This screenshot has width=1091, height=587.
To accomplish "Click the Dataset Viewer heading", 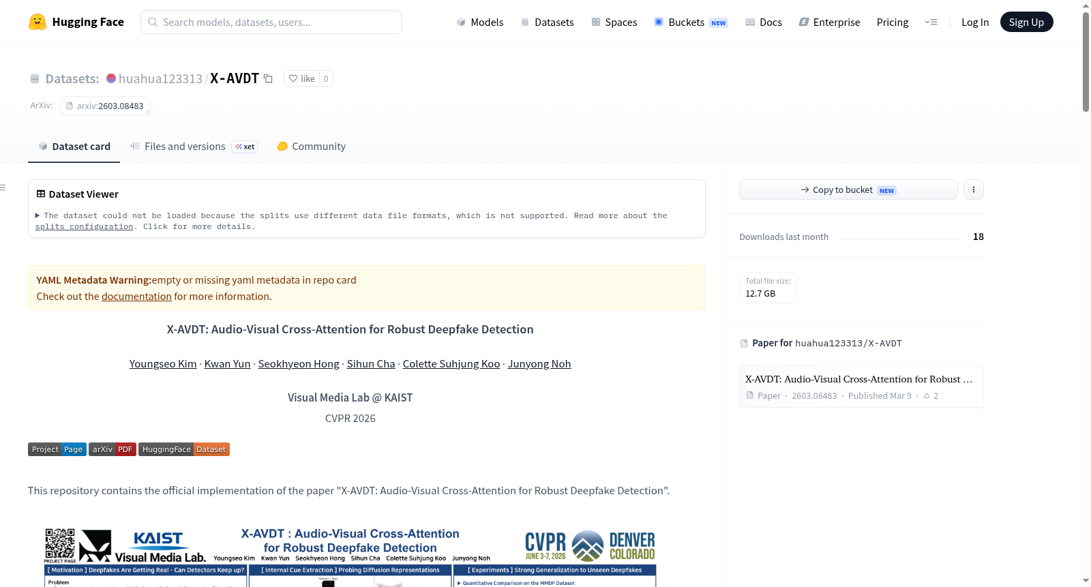I will coord(84,194).
